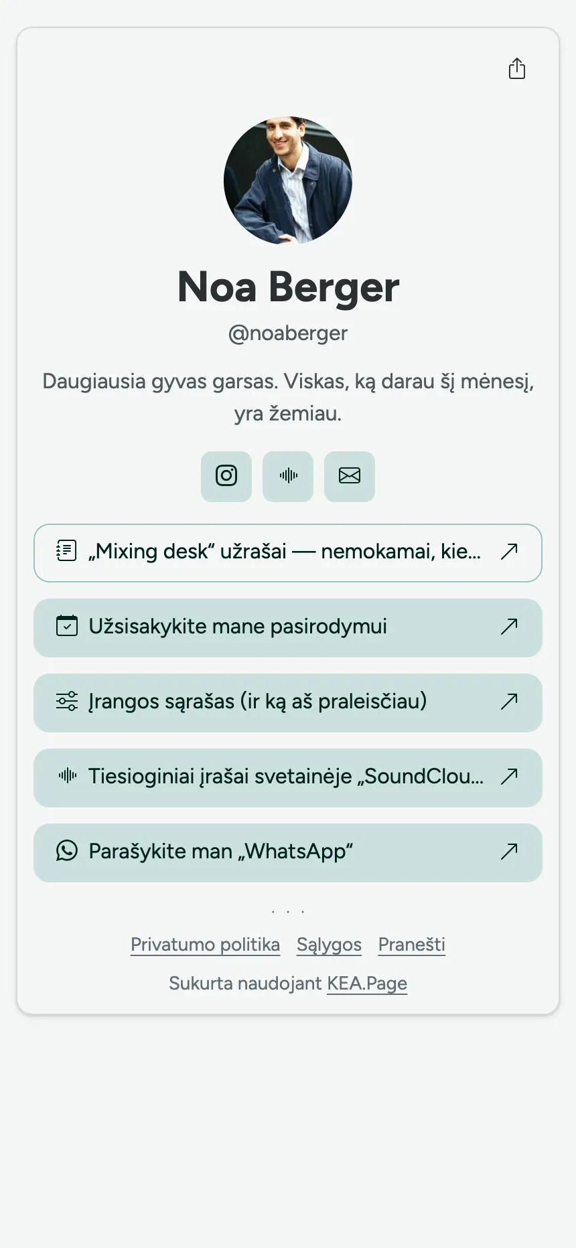This screenshot has width=576, height=1248.
Task: Click arrow on the Mixing desk užrašai row
Action: point(509,551)
